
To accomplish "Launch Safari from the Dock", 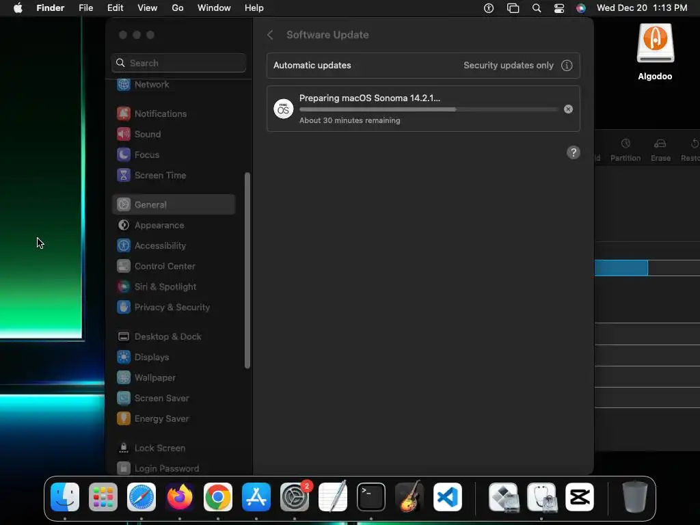I will [142, 497].
